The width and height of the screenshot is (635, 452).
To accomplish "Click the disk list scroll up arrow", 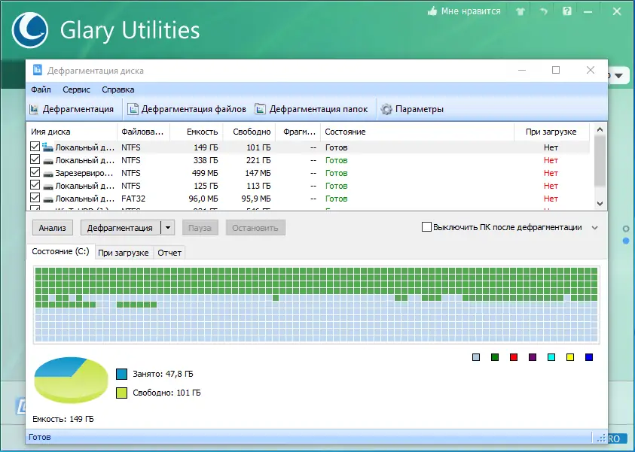I will [x=600, y=130].
